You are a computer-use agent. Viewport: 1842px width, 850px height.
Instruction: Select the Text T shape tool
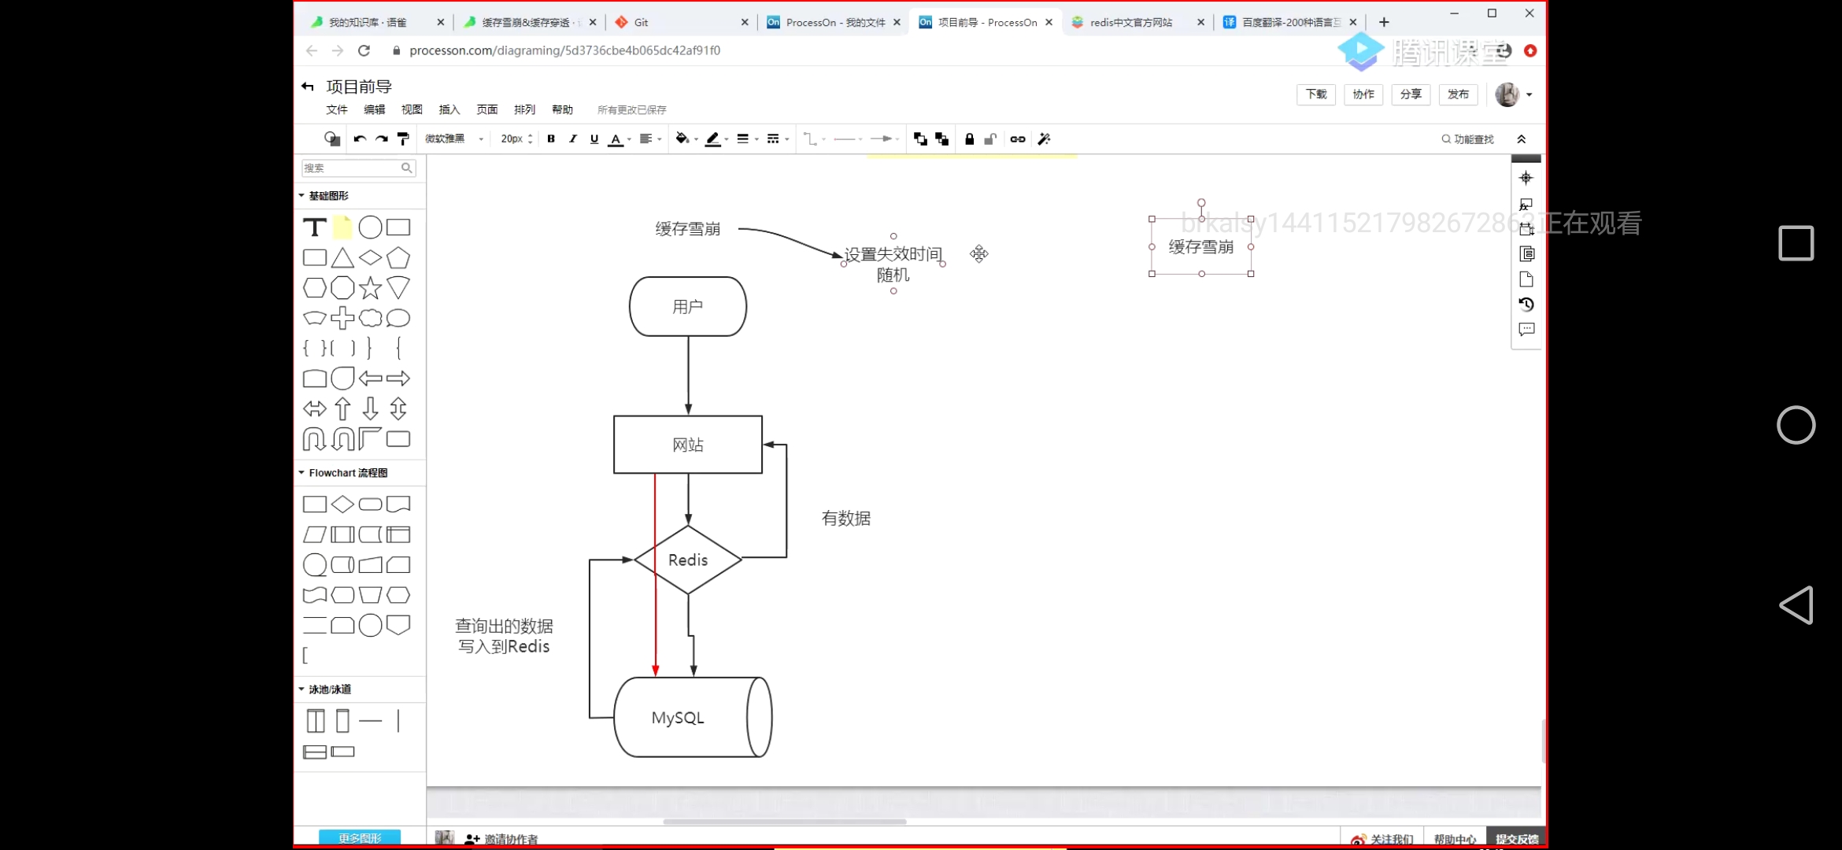pos(315,227)
